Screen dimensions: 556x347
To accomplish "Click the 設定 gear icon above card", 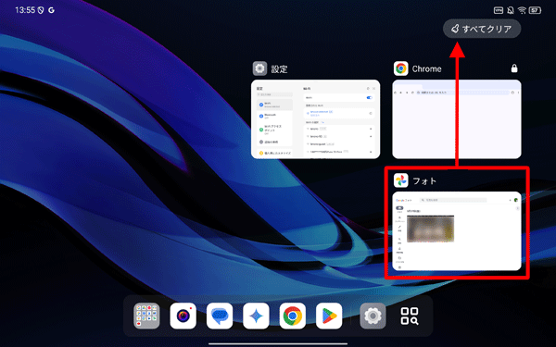I will tap(259, 68).
